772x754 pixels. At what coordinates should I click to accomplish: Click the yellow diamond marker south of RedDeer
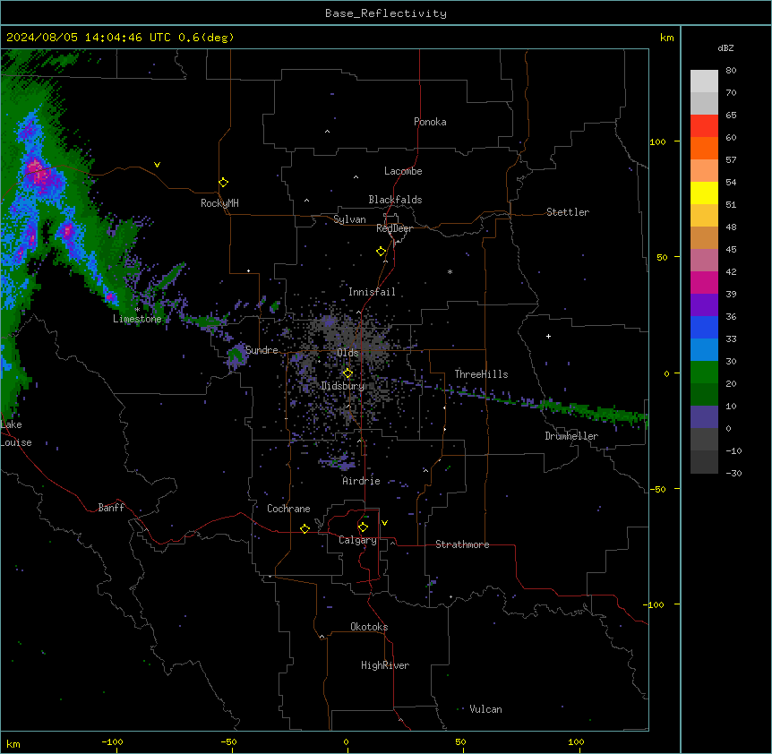(x=382, y=252)
